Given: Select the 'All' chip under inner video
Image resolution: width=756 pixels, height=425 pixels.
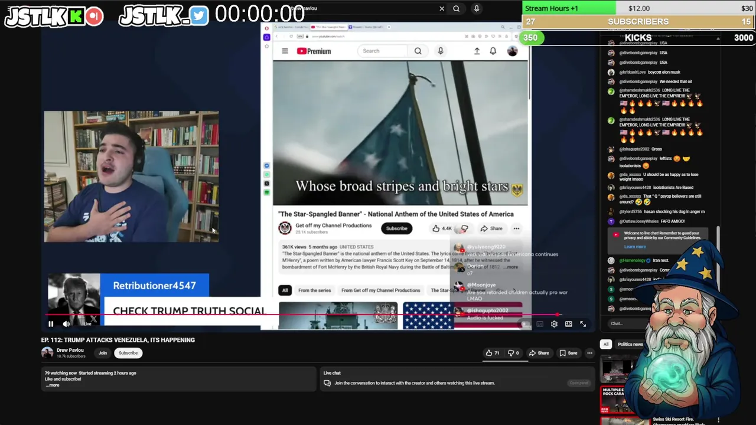Looking at the screenshot, I should [285, 290].
